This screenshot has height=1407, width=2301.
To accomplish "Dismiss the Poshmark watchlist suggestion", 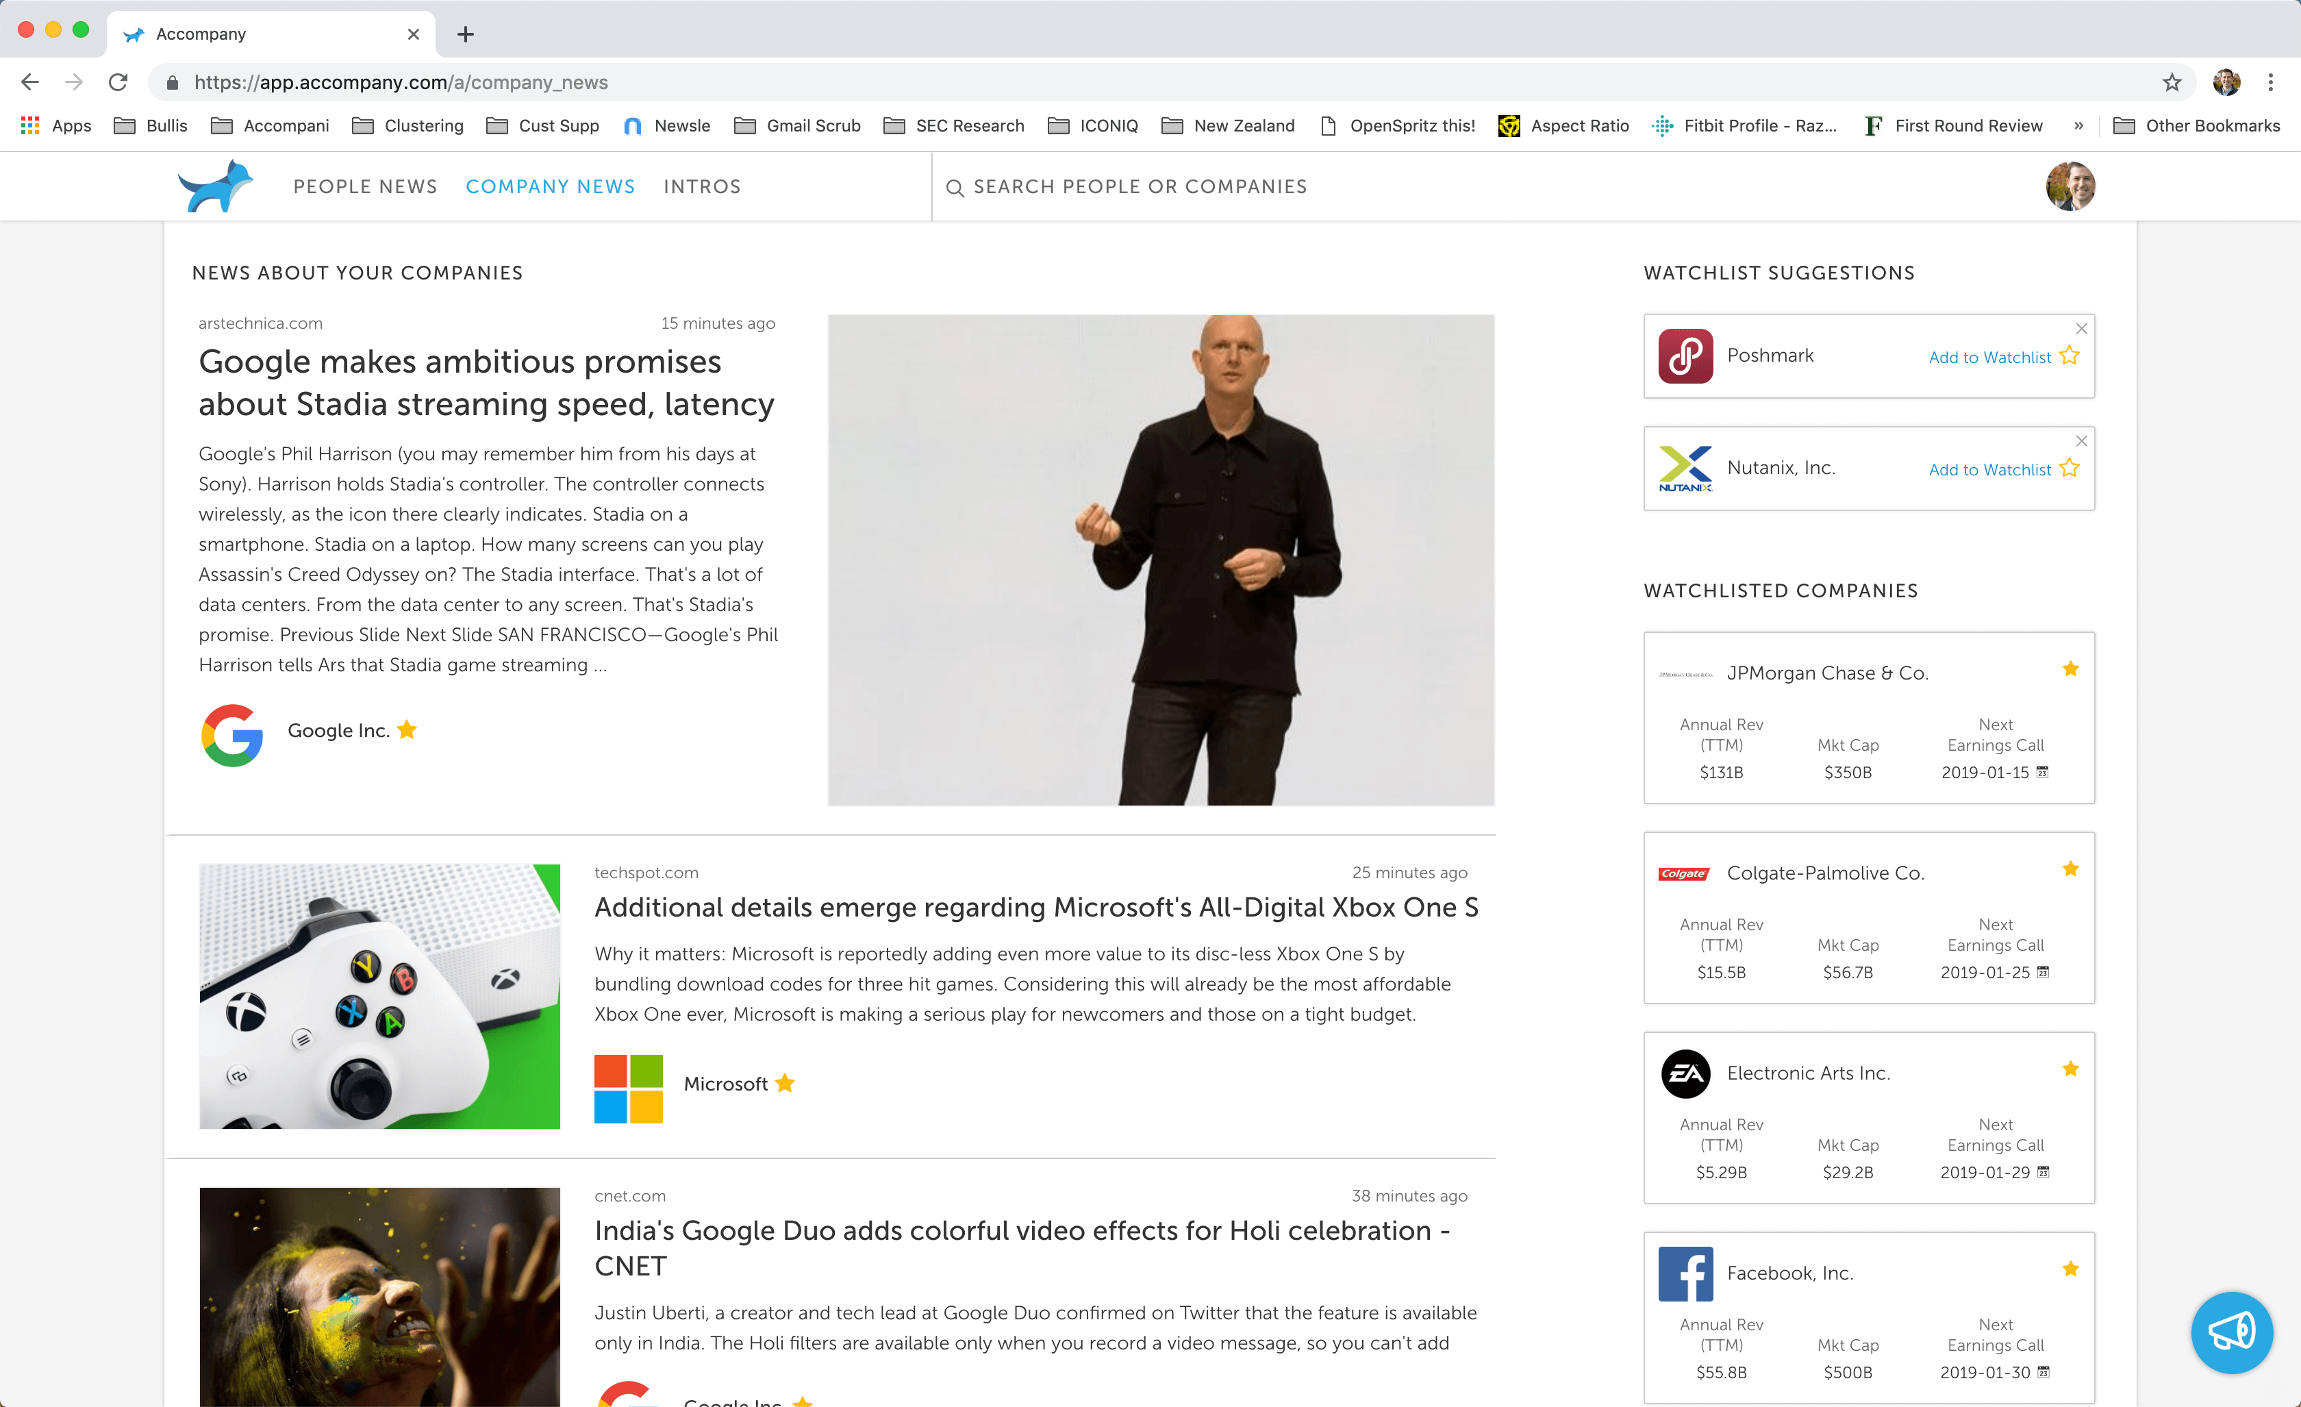I will tap(2080, 329).
